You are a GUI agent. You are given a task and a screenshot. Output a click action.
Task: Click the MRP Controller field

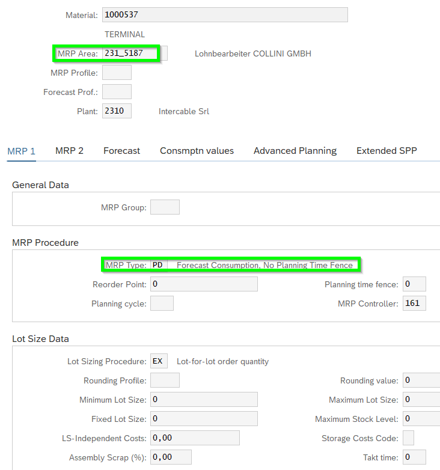pos(414,304)
